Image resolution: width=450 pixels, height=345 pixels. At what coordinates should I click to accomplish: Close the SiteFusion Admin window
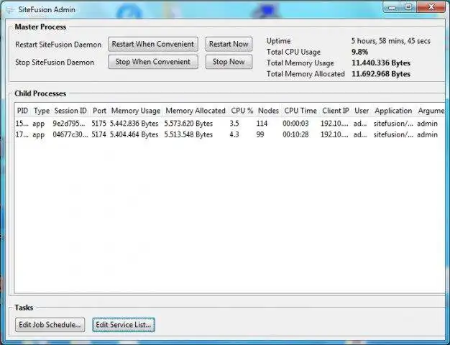[431, 7]
